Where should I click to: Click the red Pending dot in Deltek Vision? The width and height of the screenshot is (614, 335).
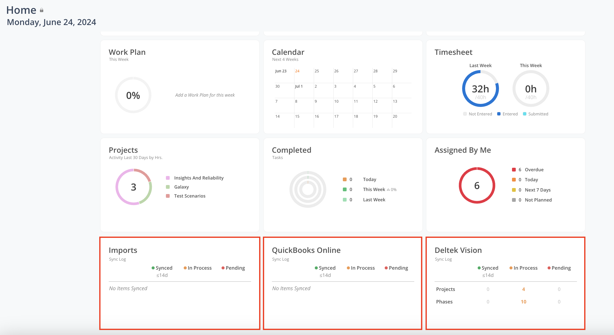click(549, 268)
